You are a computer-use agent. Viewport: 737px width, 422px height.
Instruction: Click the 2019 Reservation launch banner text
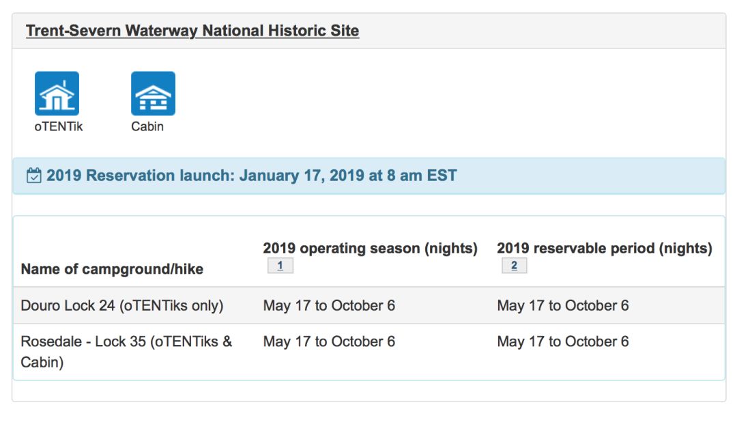(x=251, y=175)
